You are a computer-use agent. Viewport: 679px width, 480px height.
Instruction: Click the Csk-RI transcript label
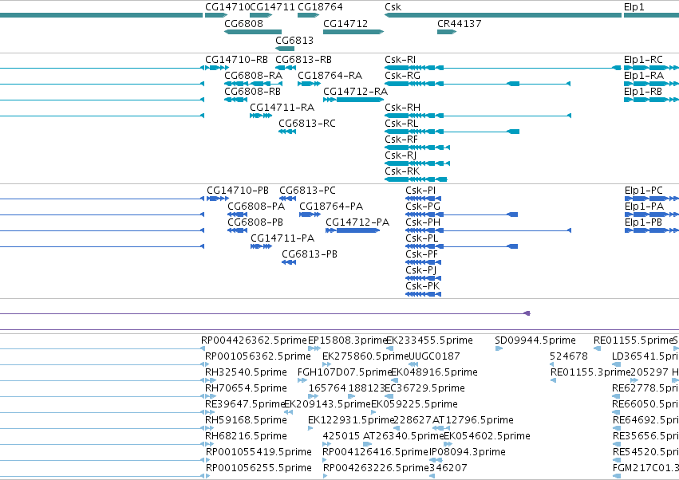click(400, 60)
